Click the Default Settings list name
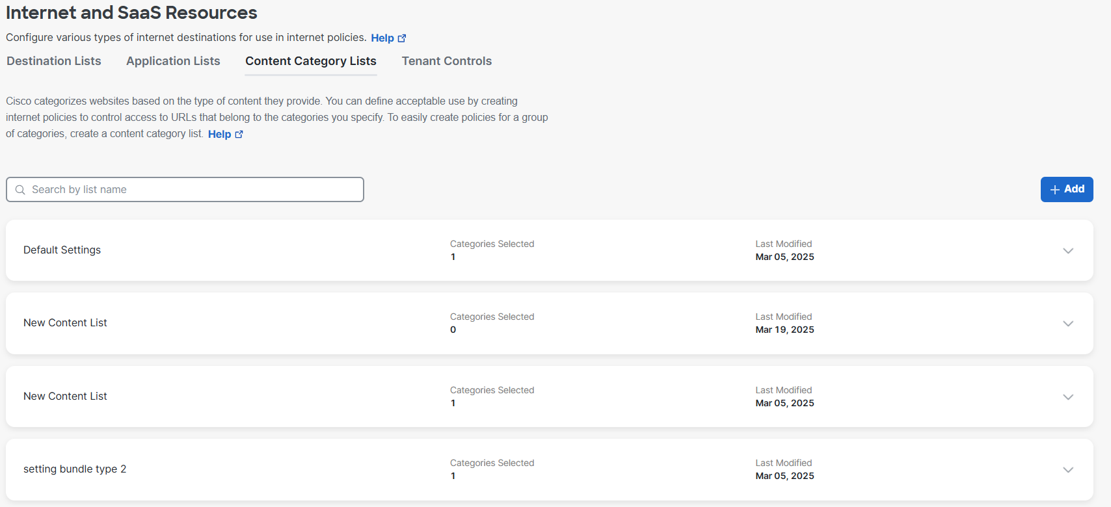This screenshot has width=1111, height=507. click(x=62, y=250)
